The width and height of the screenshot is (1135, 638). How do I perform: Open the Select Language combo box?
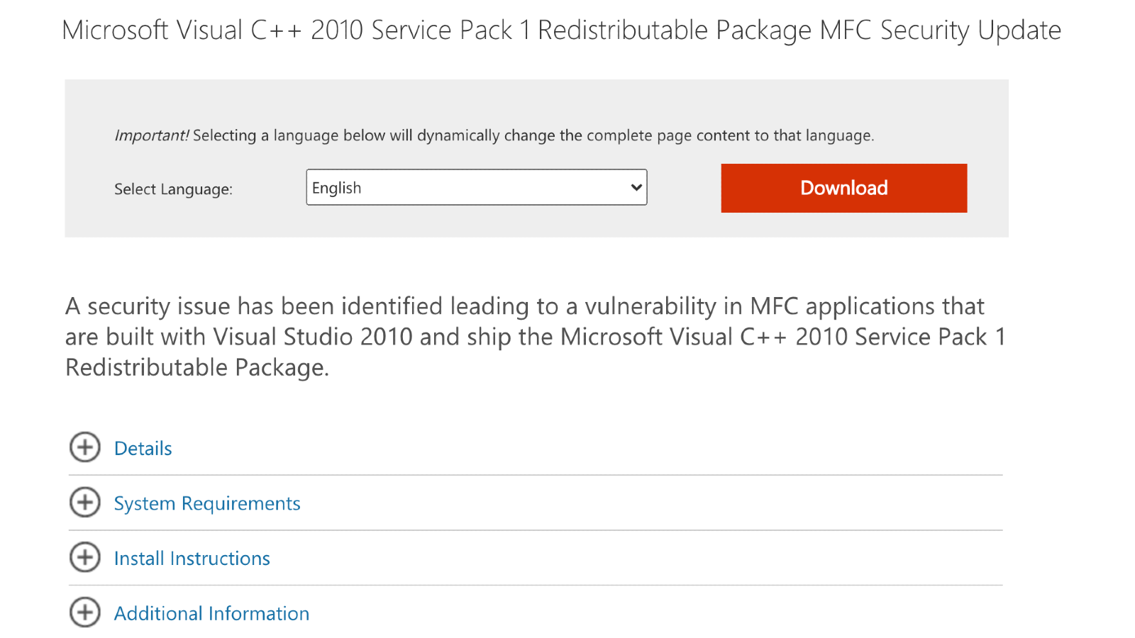point(476,187)
